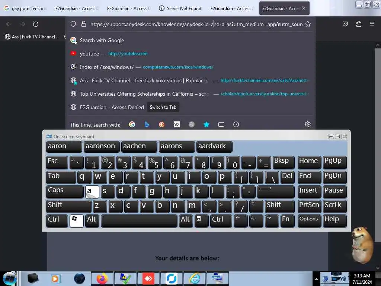Open the keyboard Options key
The width and height of the screenshot is (381, 286).
coord(309,221)
